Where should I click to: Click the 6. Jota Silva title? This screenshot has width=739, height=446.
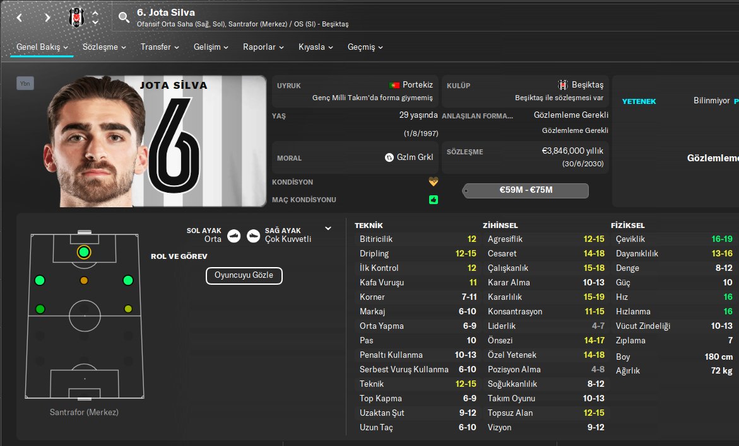tap(166, 13)
